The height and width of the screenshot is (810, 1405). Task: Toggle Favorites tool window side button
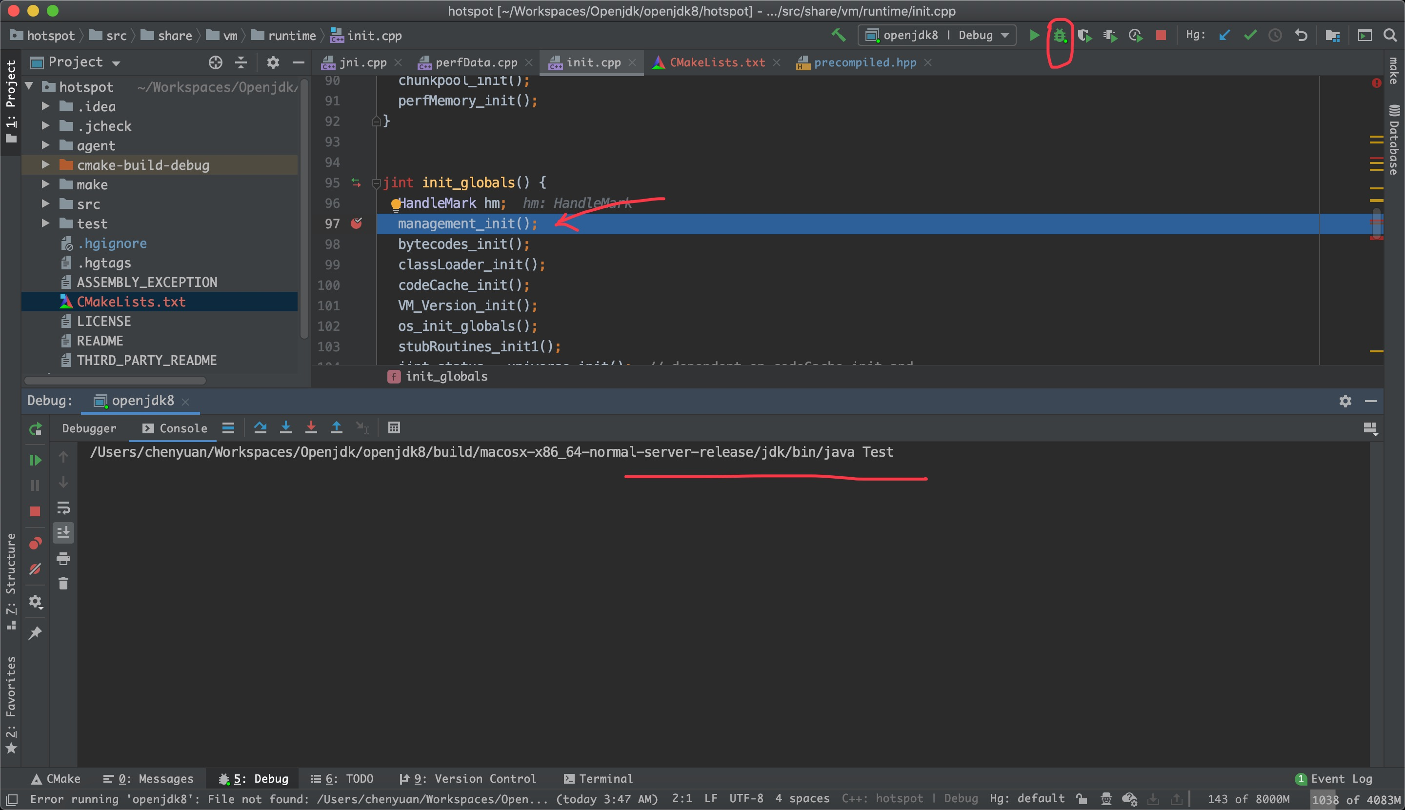[x=11, y=705]
